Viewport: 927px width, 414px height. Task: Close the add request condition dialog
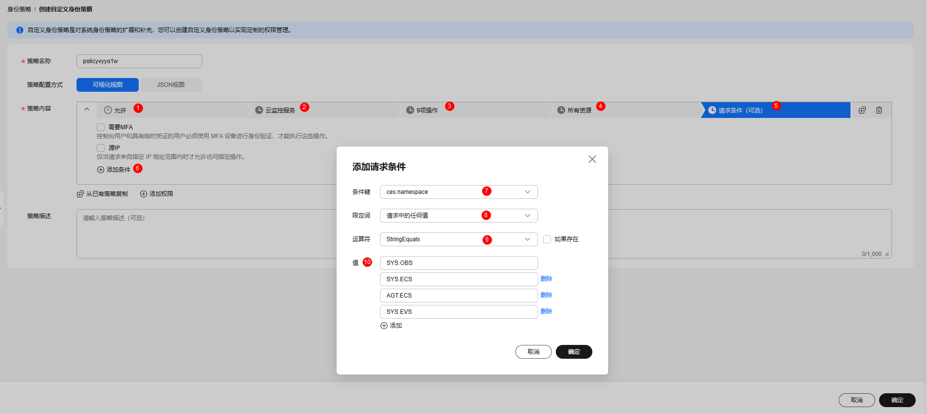pyautogui.click(x=592, y=159)
